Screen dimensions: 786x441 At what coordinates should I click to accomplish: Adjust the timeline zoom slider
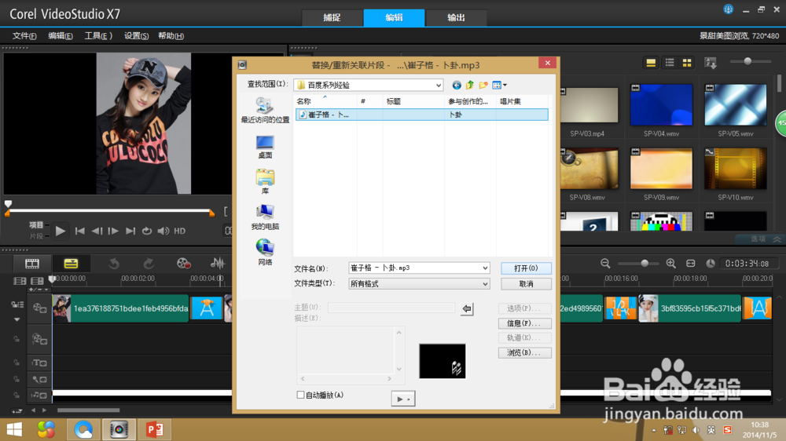tap(645, 264)
